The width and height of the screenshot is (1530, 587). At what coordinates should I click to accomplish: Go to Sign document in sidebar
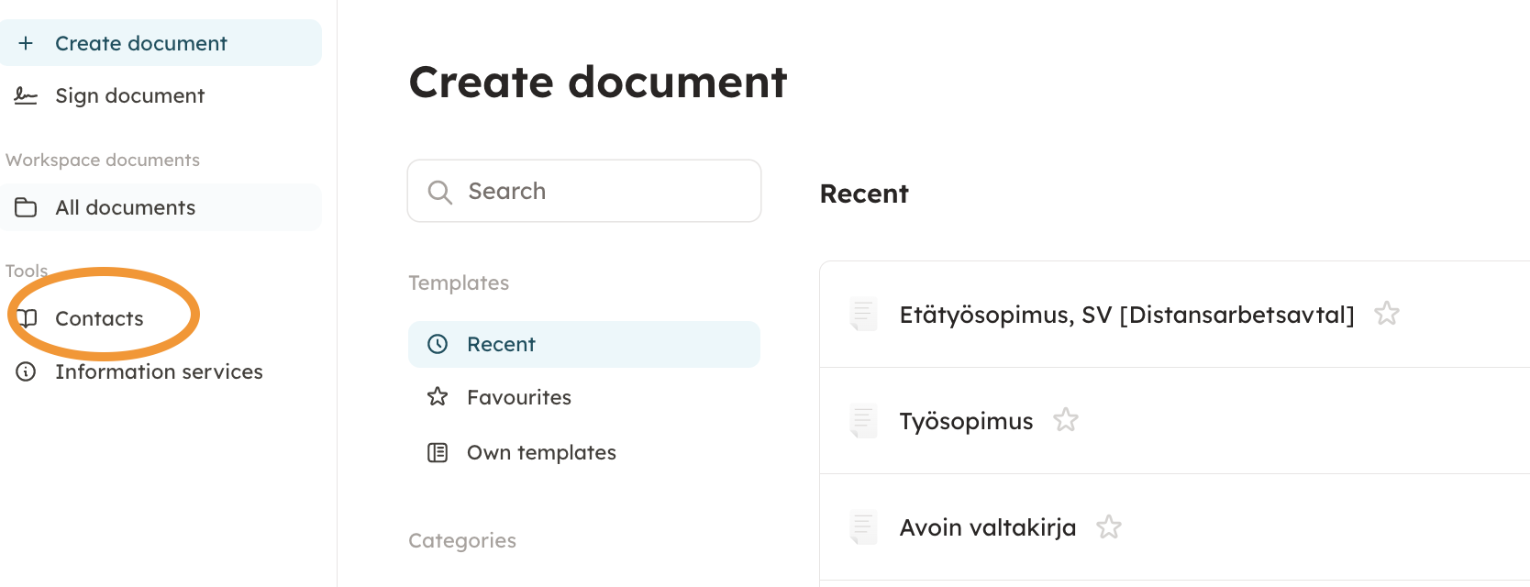pos(129,95)
